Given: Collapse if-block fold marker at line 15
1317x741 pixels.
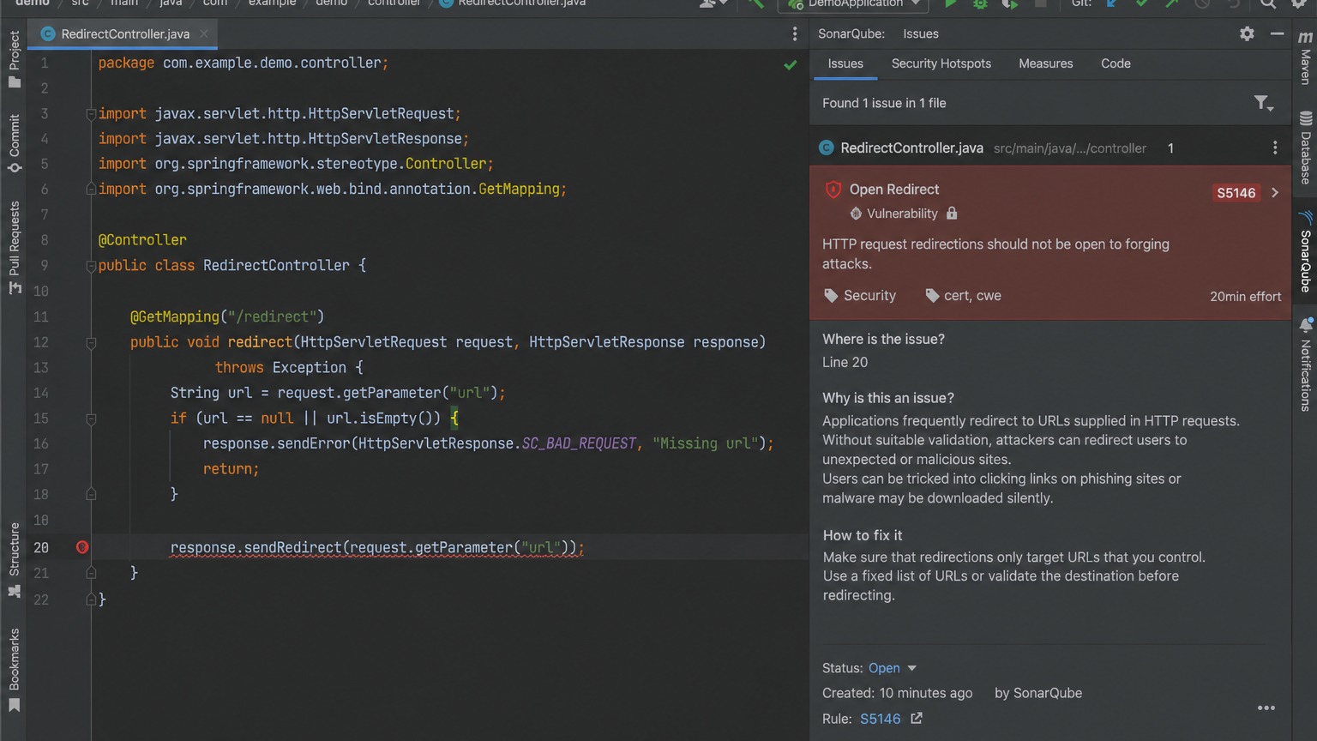Looking at the screenshot, I should point(91,419).
